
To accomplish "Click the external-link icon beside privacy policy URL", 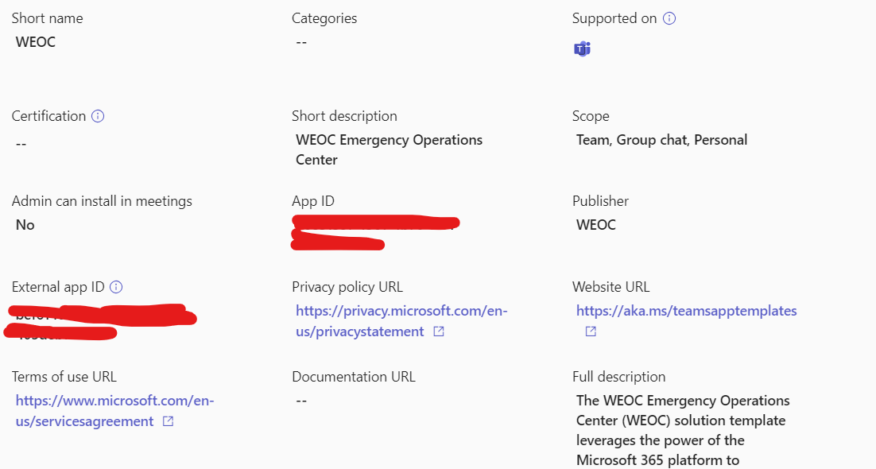I will [438, 331].
